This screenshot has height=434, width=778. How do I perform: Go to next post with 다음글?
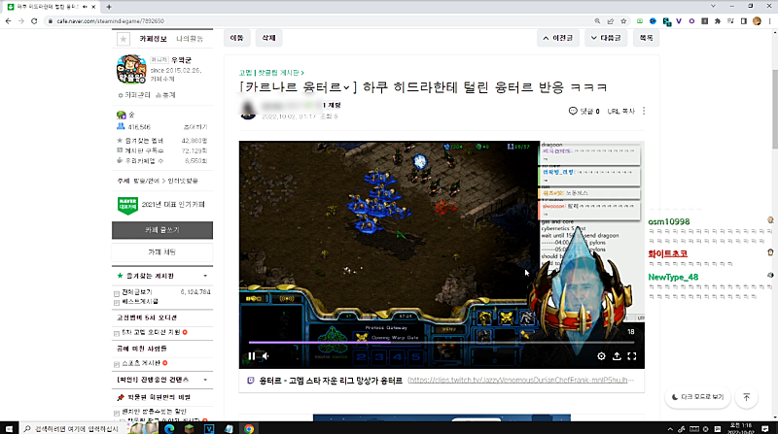(x=606, y=38)
